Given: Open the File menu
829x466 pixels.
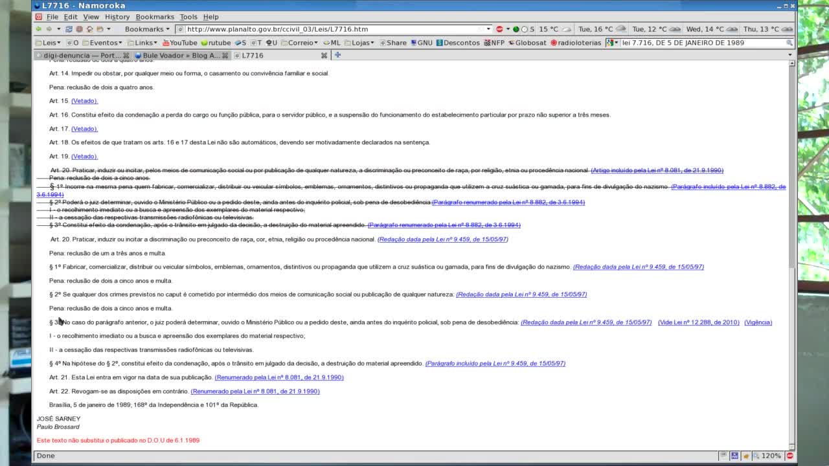Looking at the screenshot, I should click(52, 17).
